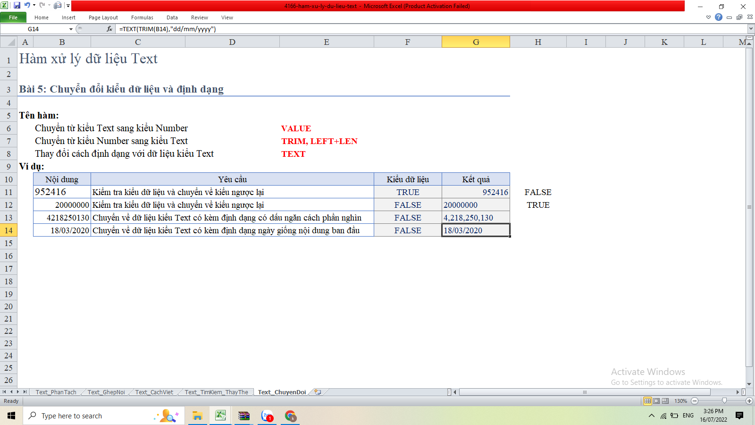Click the horizontal scrollbar thumb
The width and height of the screenshot is (755, 425).
coord(585,392)
